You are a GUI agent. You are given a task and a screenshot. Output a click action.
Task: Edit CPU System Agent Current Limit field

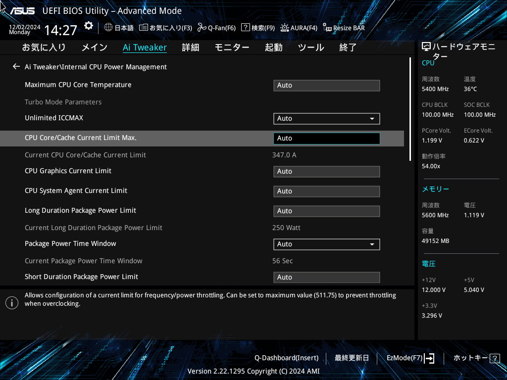tap(327, 191)
